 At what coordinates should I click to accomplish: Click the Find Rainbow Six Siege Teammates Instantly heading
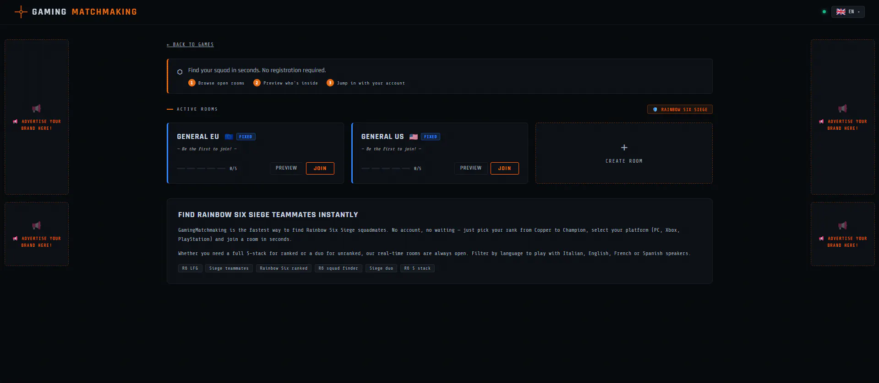coord(268,215)
